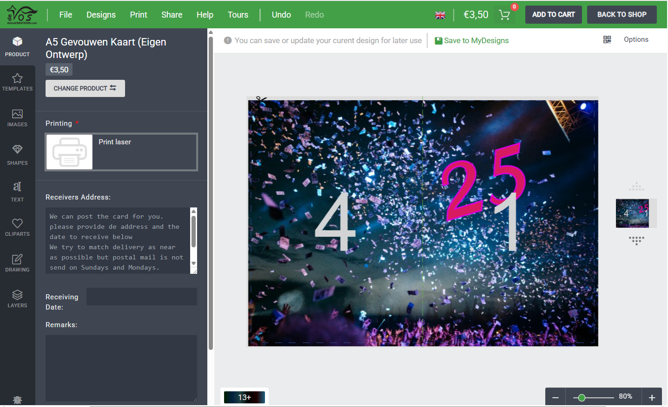Open the Templates sidebar panel
This screenshot has width=668, height=407.
coord(17,82)
